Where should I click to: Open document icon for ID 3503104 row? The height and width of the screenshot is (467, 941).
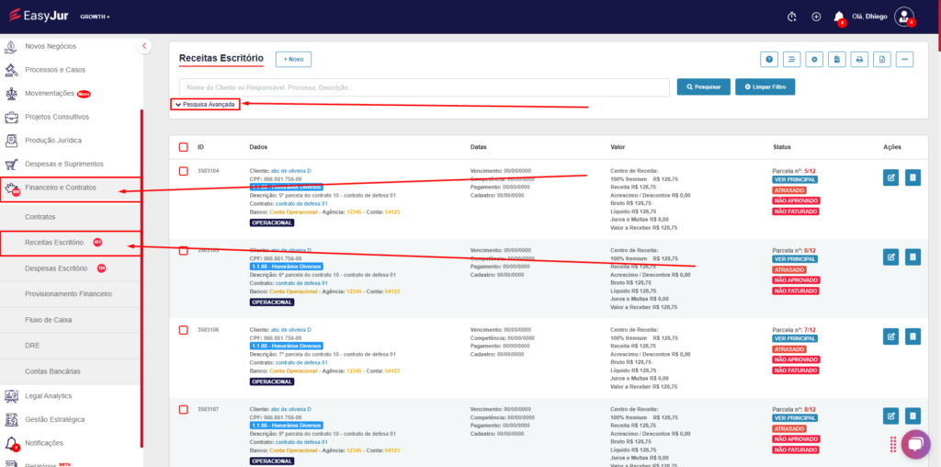(x=913, y=177)
